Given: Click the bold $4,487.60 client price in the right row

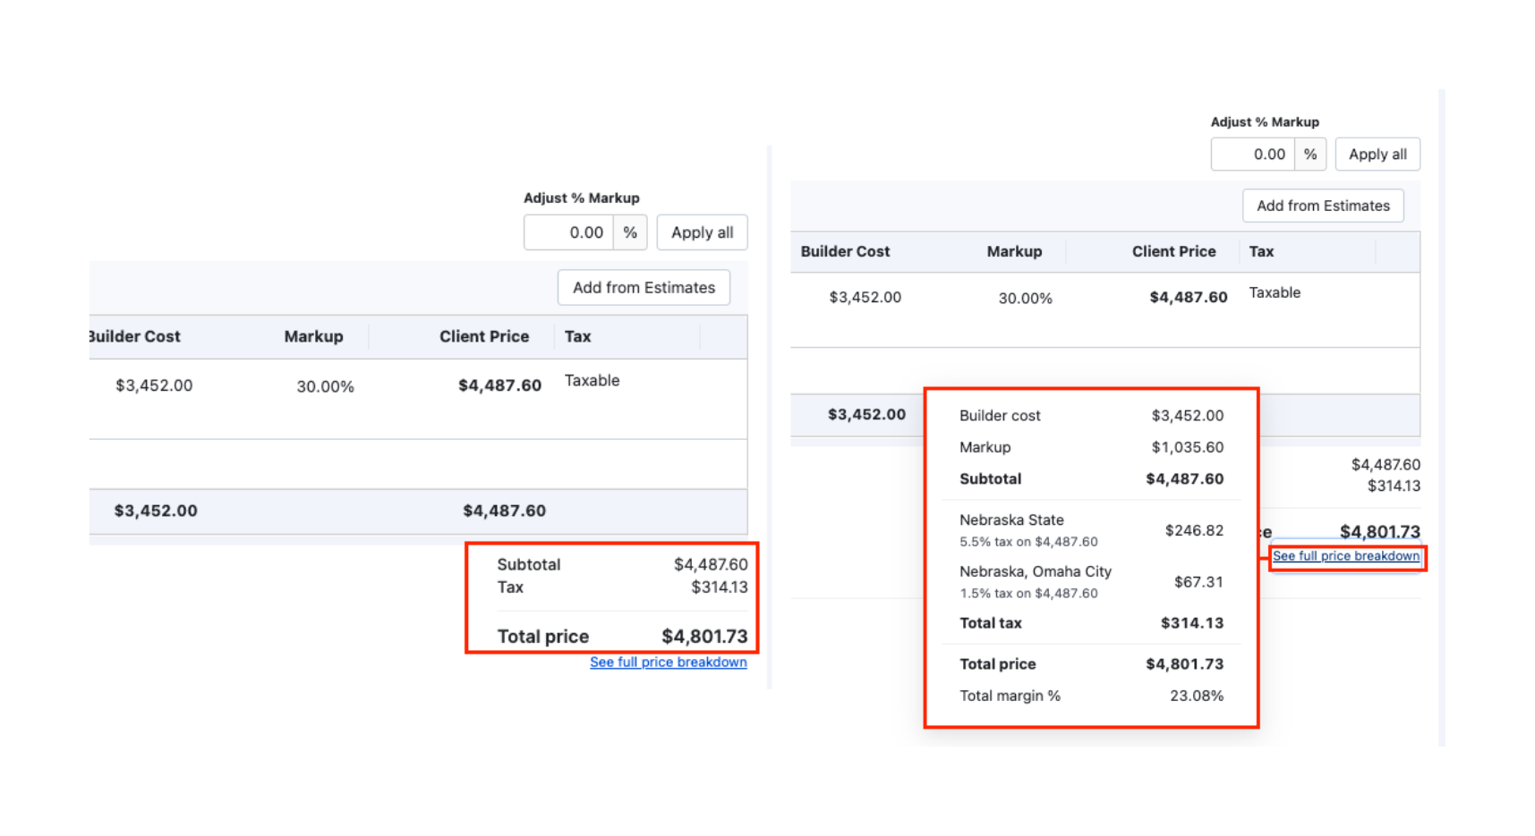Looking at the screenshot, I should (1188, 297).
